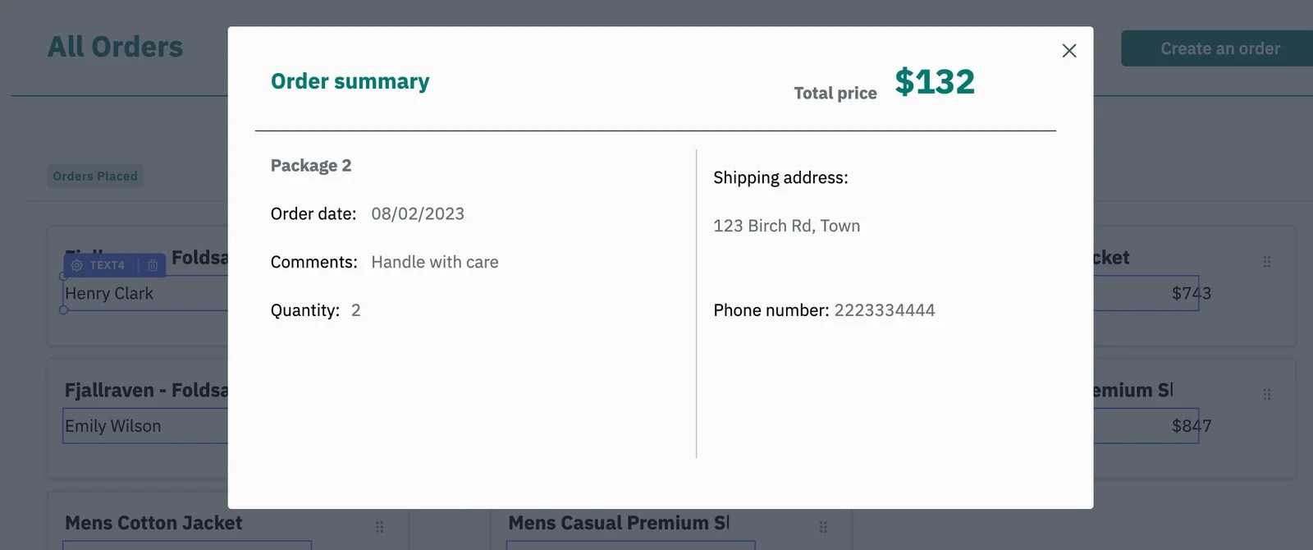This screenshot has height=550, width=1313.
Task: Select the Orders Placed label
Action: (x=95, y=176)
